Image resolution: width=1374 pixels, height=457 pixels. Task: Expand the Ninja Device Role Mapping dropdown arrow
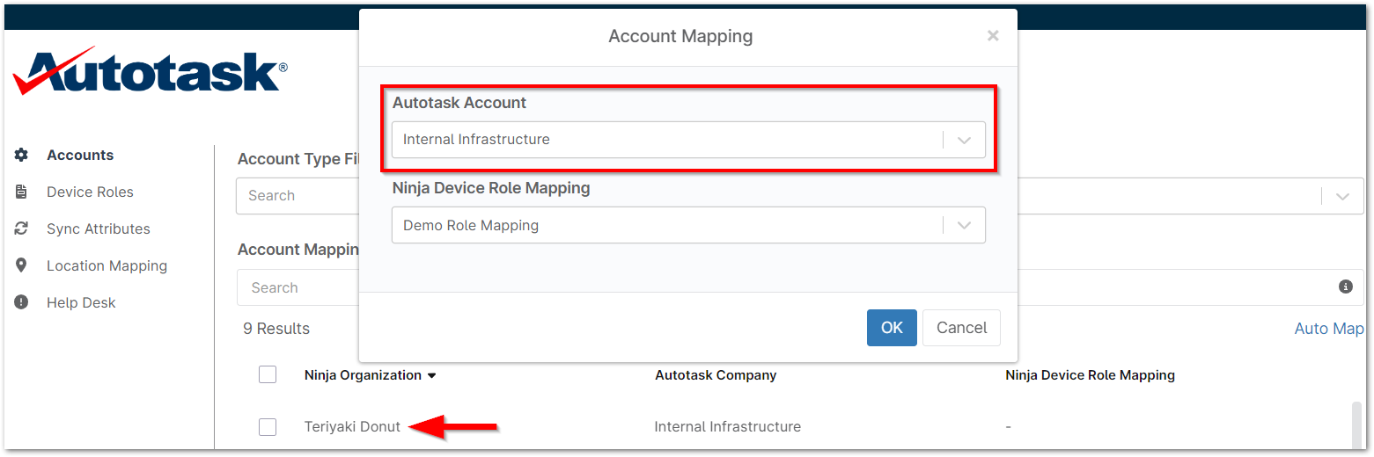965,226
